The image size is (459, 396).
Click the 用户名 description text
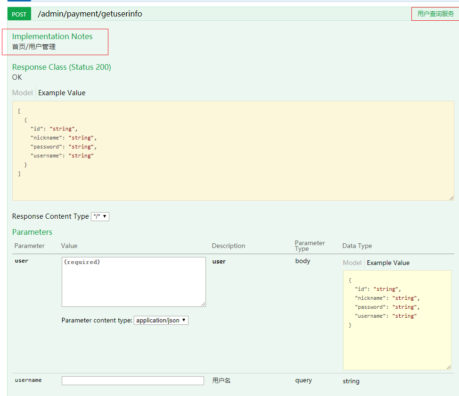(221, 380)
